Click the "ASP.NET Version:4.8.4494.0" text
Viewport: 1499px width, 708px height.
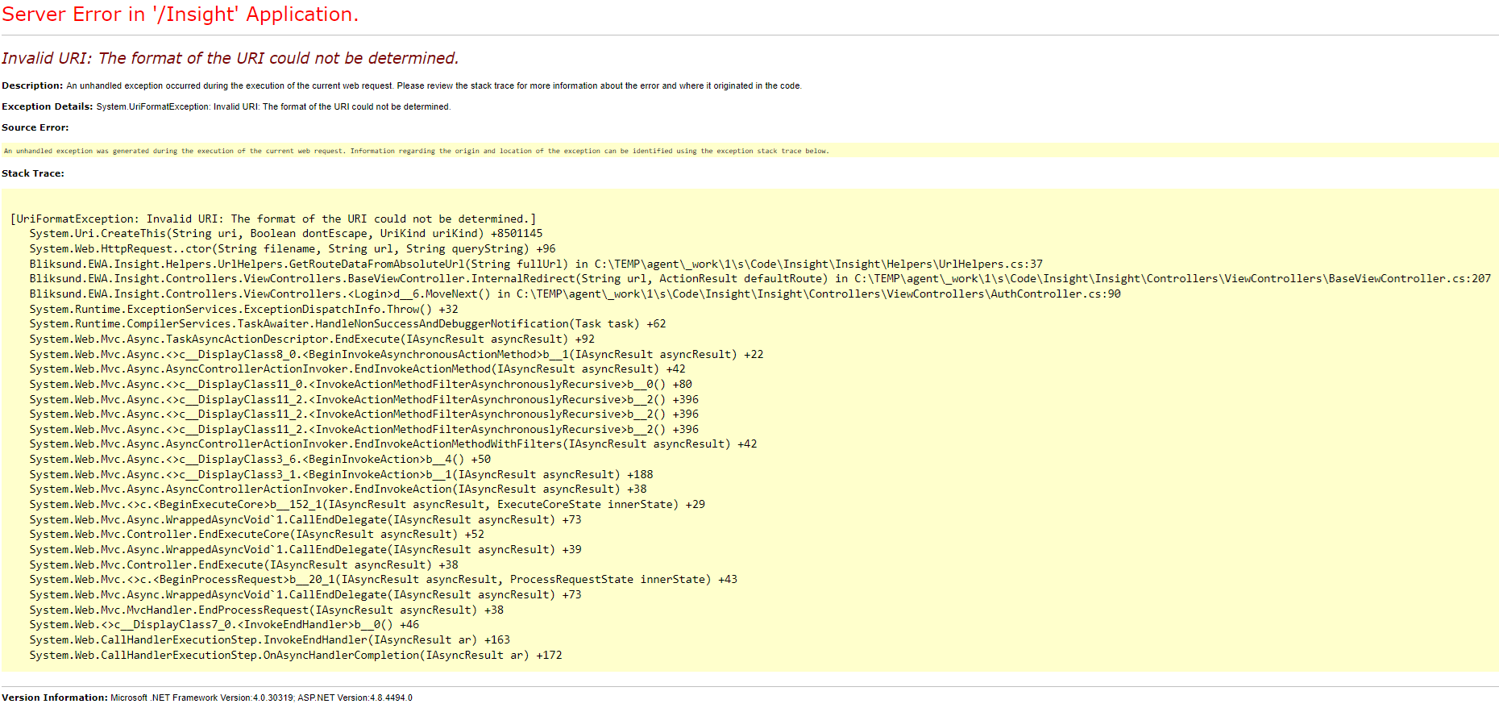[x=355, y=698]
